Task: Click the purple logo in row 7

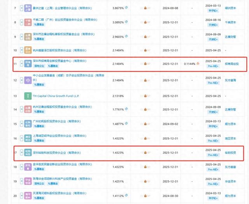Action: [x=28, y=8]
